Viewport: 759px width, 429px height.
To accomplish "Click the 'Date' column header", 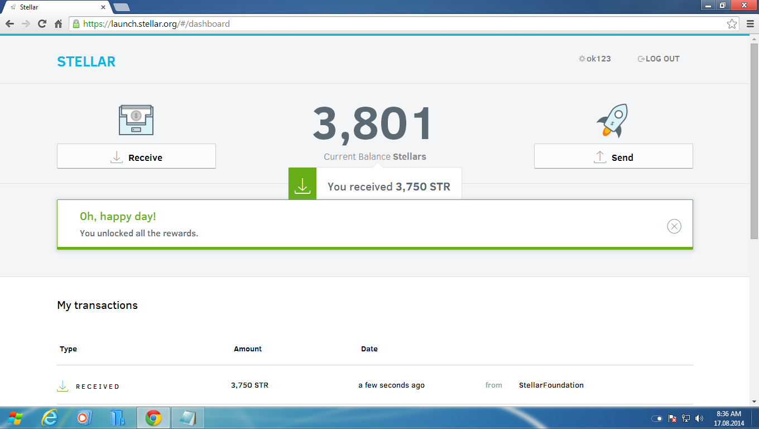I will [x=369, y=349].
